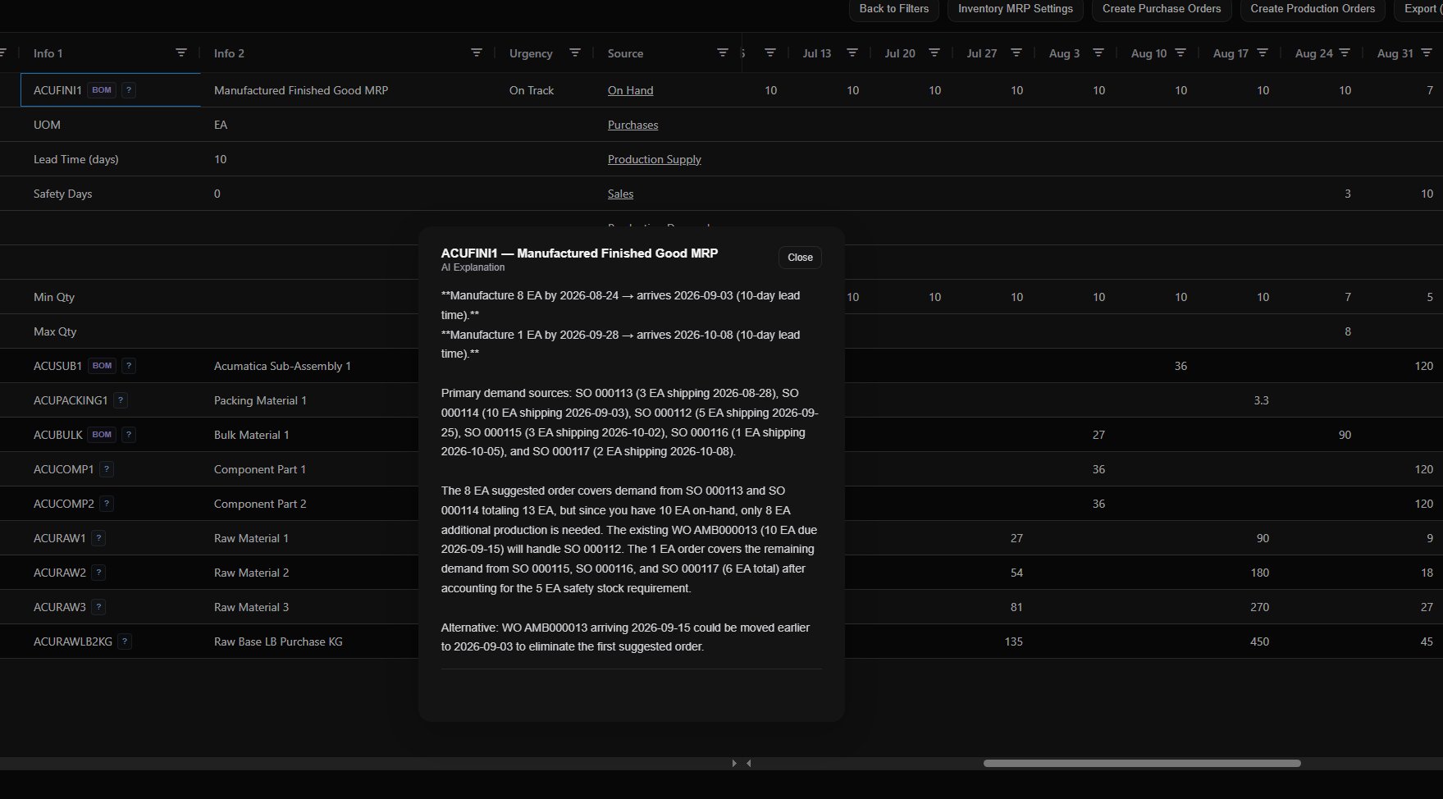Open the Aug 31 column filter icon
Viewport: 1443px width, 799px height.
click(1427, 53)
